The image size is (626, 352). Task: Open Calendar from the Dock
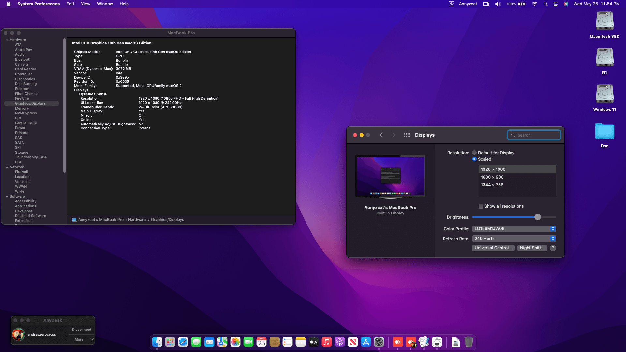(x=261, y=342)
